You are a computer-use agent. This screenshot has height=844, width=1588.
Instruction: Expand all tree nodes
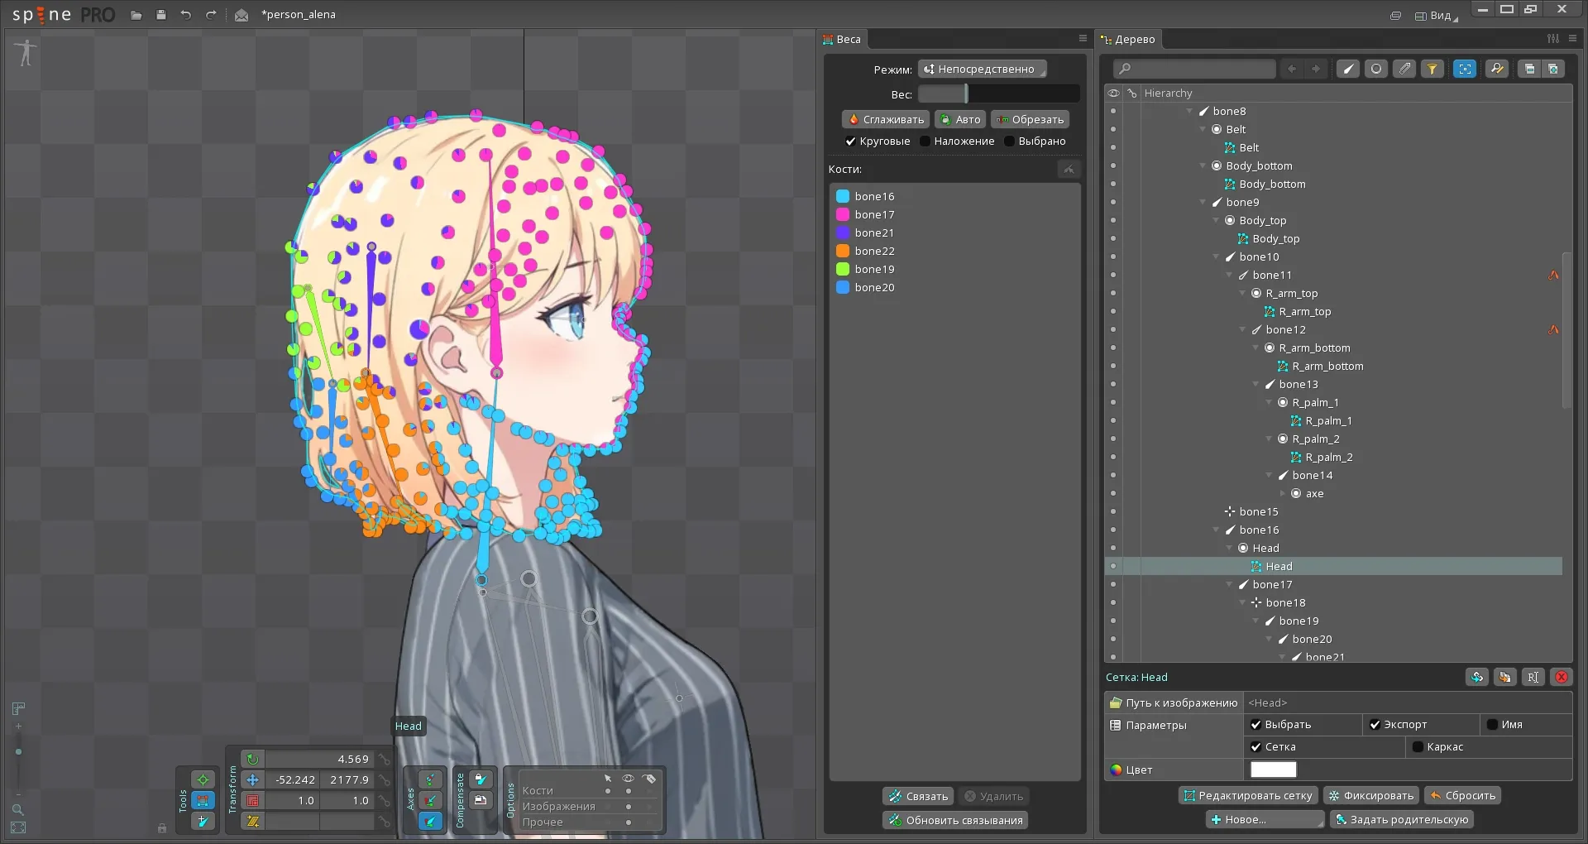click(1553, 69)
